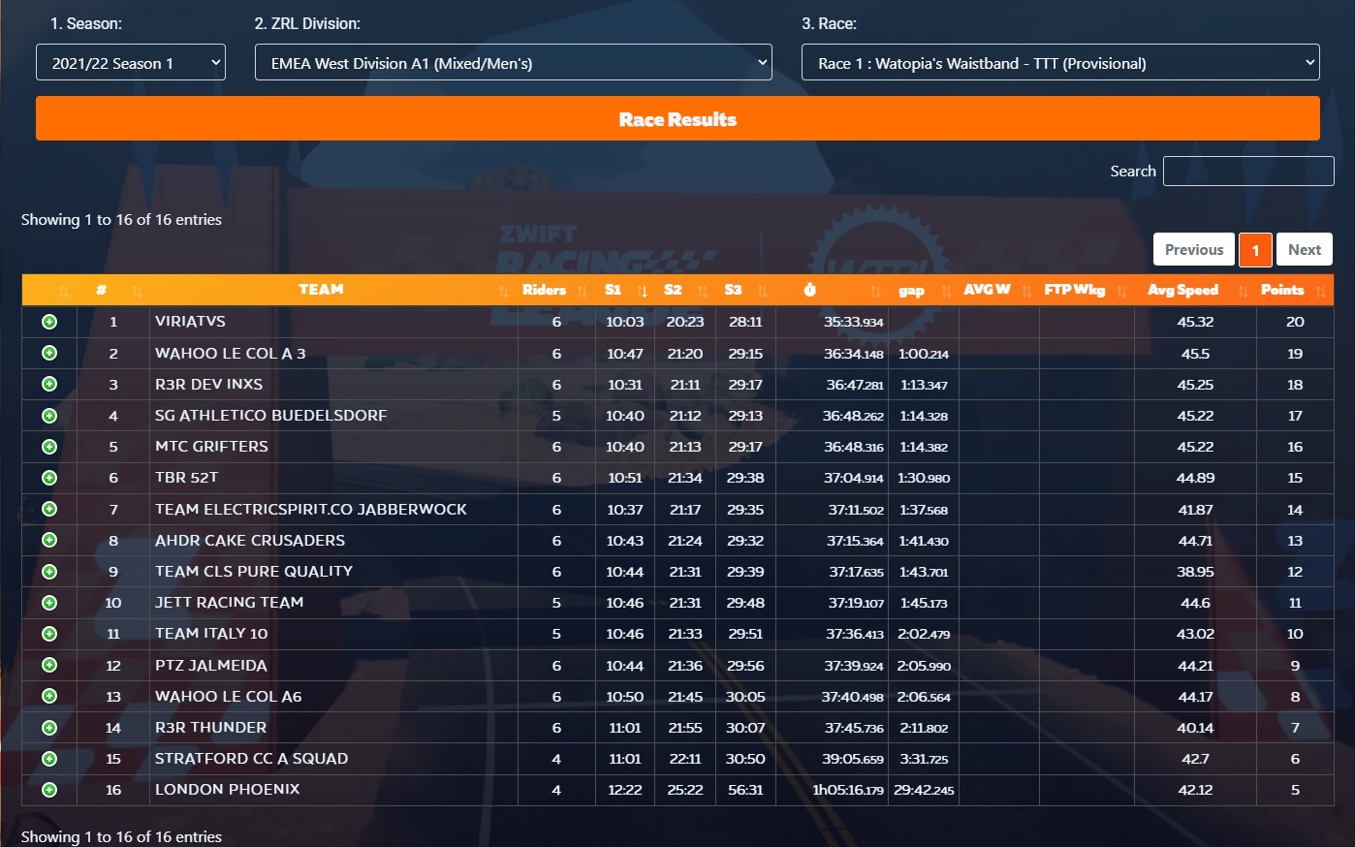The image size is (1355, 847).
Task: Sort table by S2 split column
Action: pos(684,290)
